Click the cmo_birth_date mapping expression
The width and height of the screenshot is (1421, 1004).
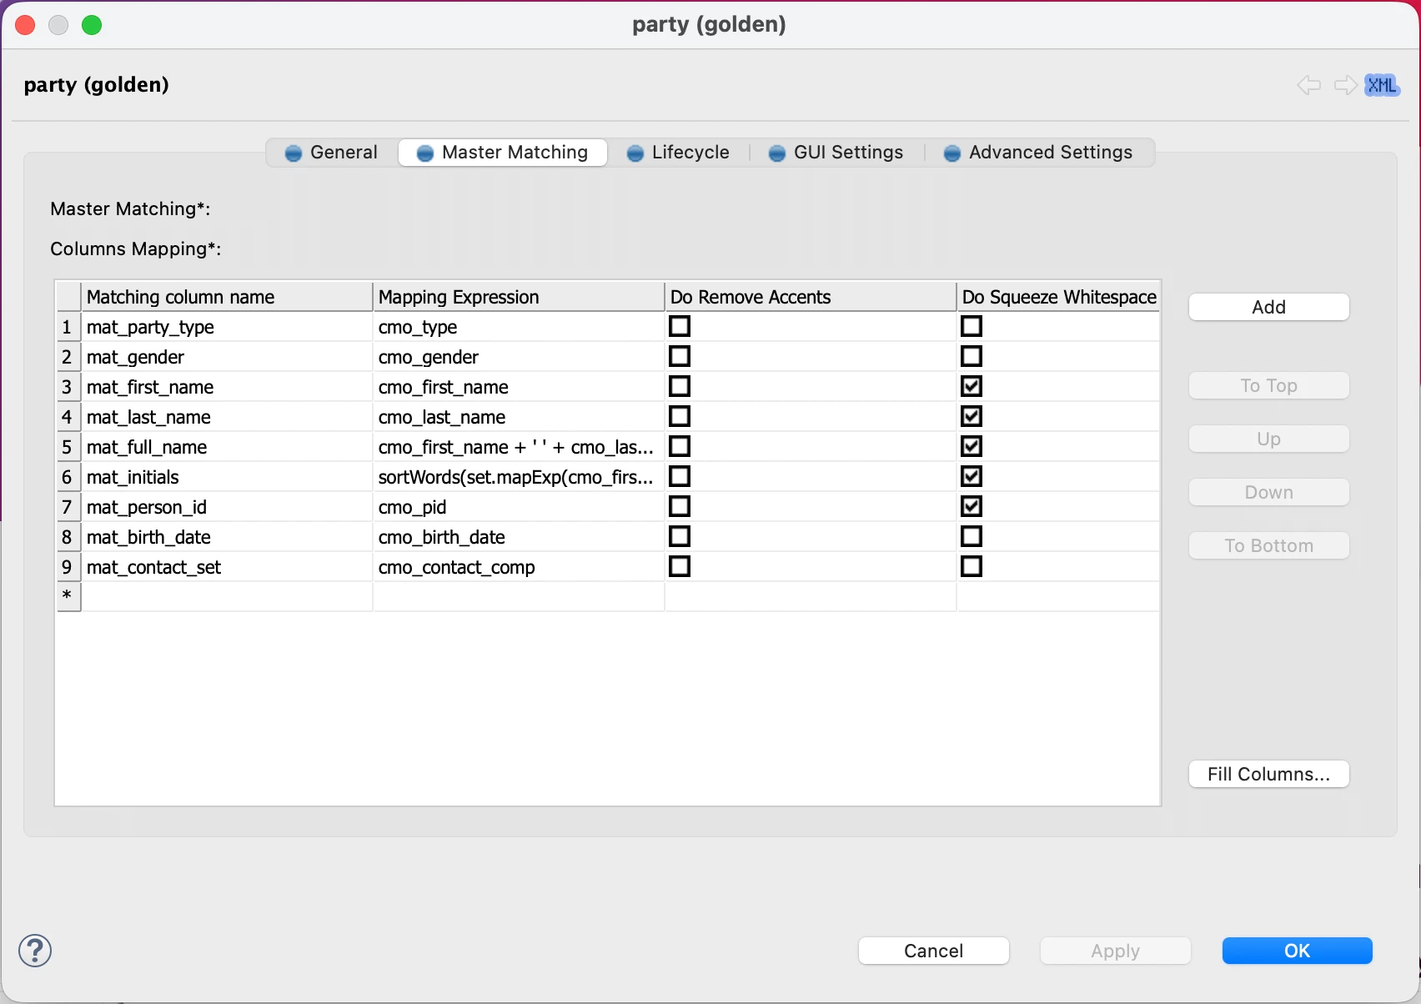click(519, 537)
